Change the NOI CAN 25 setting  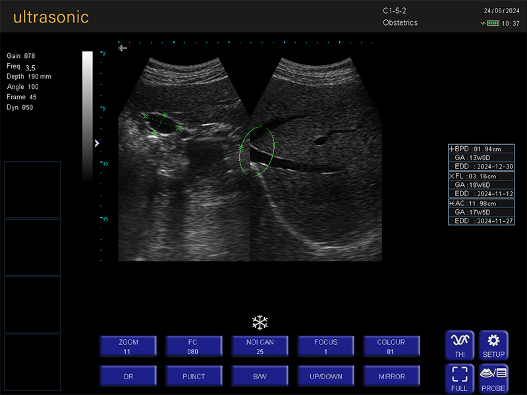[x=260, y=346]
